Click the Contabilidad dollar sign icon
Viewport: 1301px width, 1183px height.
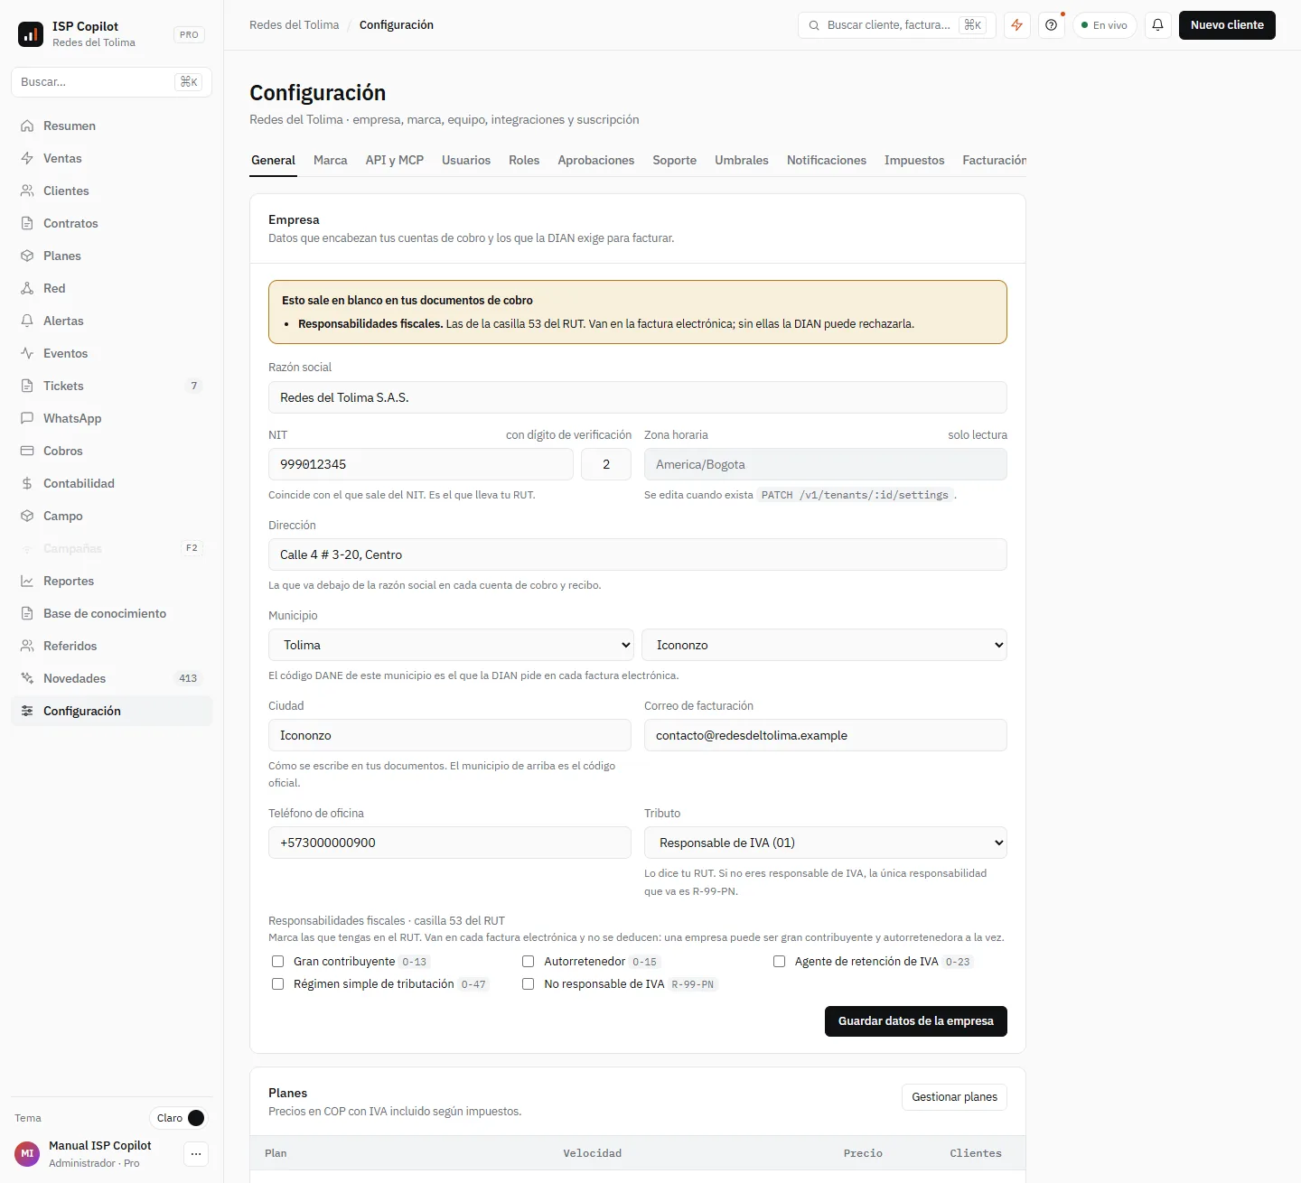[27, 483]
